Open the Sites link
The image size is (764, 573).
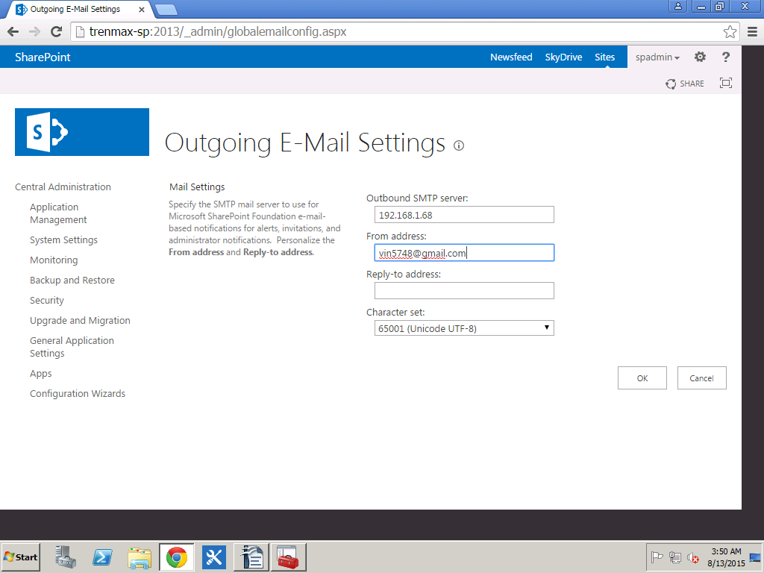click(x=604, y=57)
